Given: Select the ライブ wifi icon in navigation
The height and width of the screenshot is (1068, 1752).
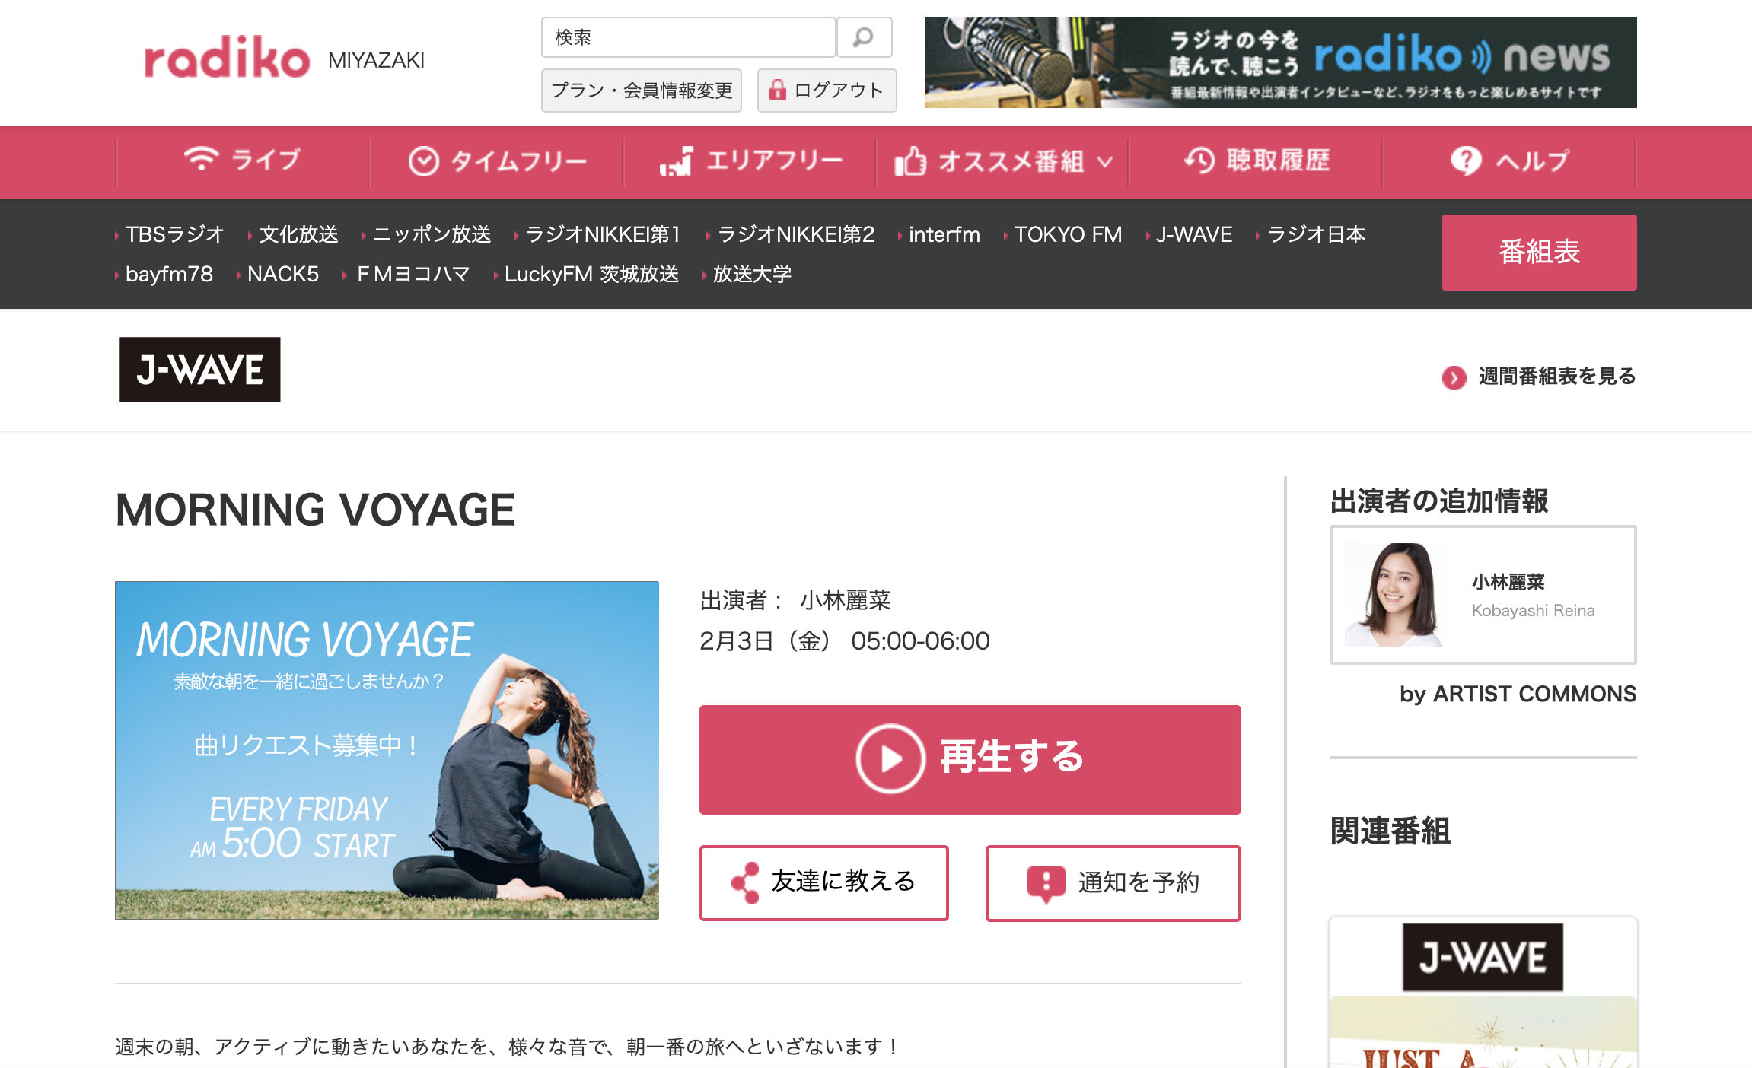Looking at the screenshot, I should click(201, 159).
